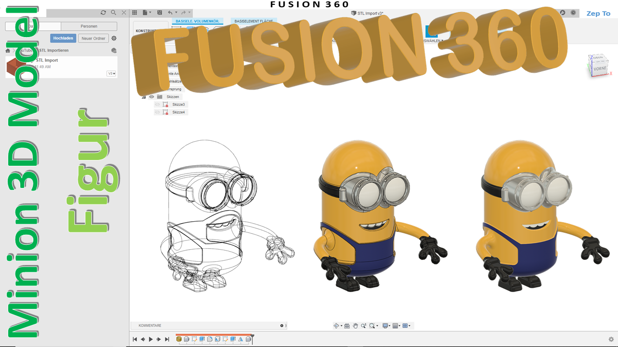Click the Neuer Ordner button
This screenshot has height=347, width=618.
click(93, 39)
